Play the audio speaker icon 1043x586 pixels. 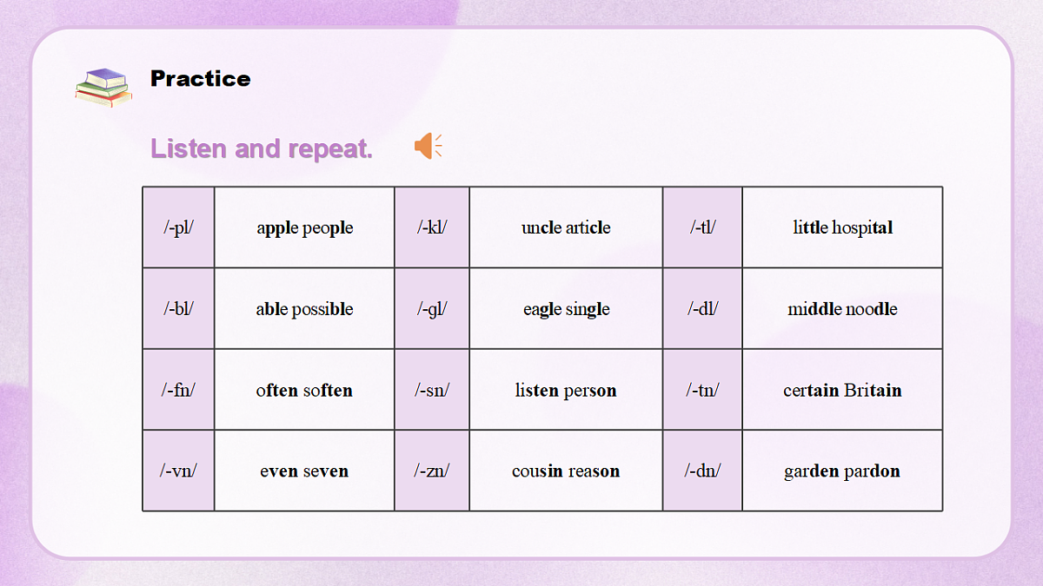click(x=428, y=147)
